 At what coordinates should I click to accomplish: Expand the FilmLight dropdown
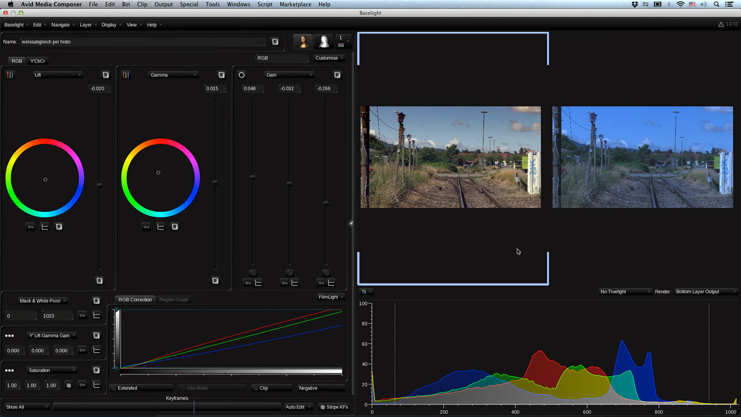[x=331, y=297]
